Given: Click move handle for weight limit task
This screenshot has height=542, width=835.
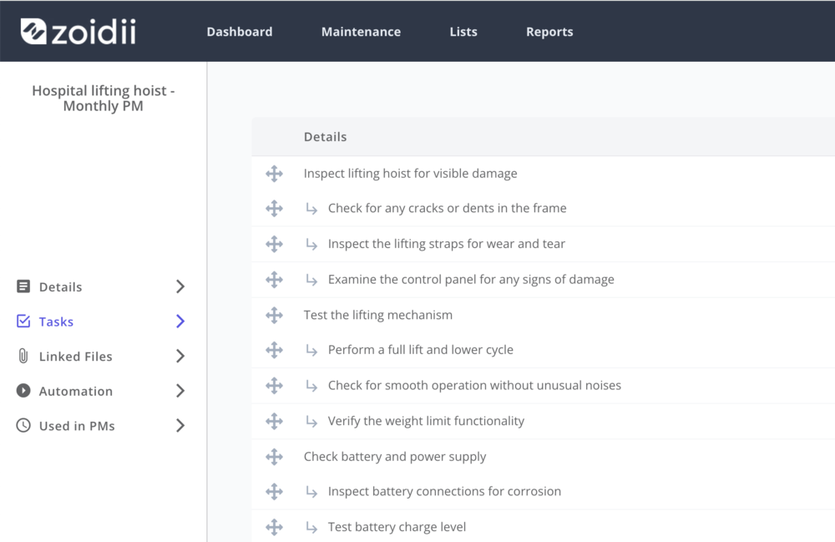Looking at the screenshot, I should 274,421.
